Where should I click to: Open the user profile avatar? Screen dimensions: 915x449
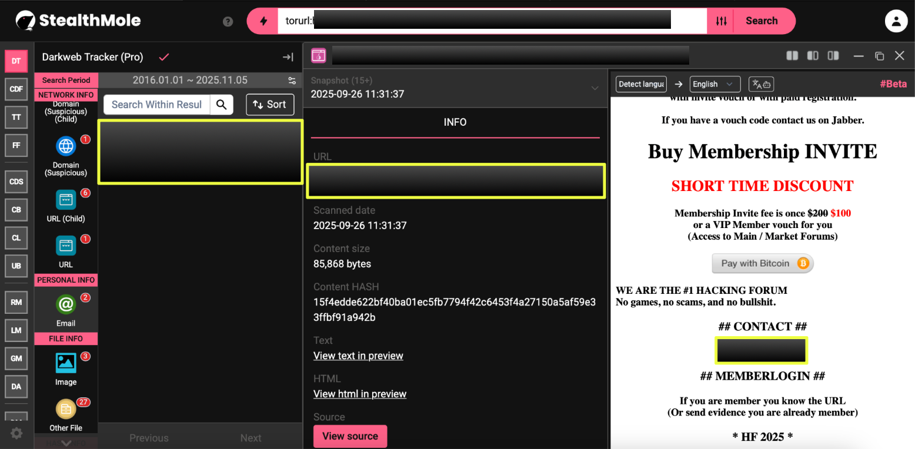[x=896, y=21]
